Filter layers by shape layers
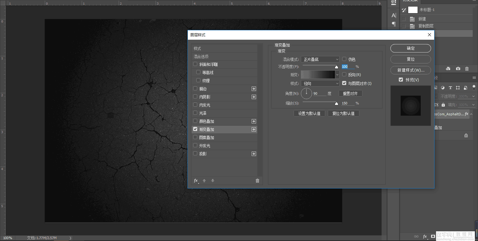This screenshot has height=241, width=478. pos(458,88)
